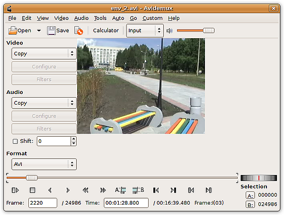Set selection marker B icon

coord(138,190)
